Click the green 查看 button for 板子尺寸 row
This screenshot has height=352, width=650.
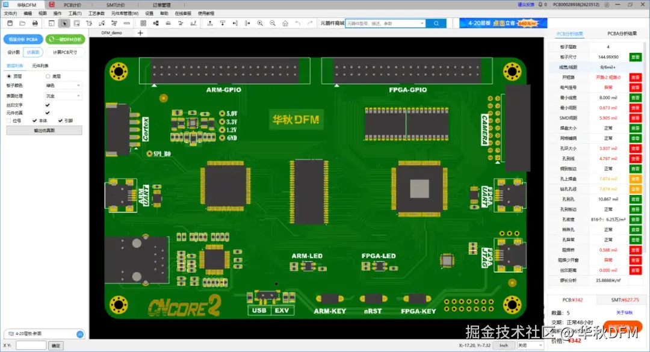click(636, 57)
